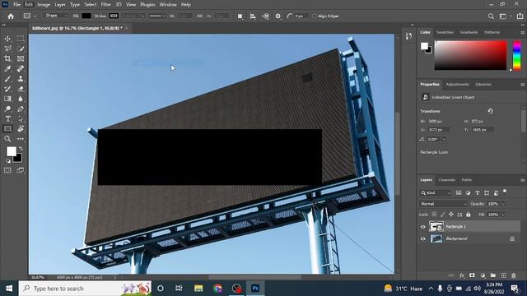Screen dimensions: 527x296
Task: Turn layer filtering on or off
Action: [x=505, y=192]
